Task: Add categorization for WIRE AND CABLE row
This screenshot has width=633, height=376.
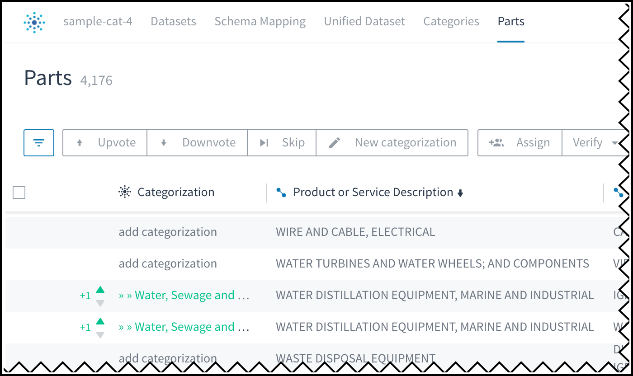Action: [x=168, y=232]
